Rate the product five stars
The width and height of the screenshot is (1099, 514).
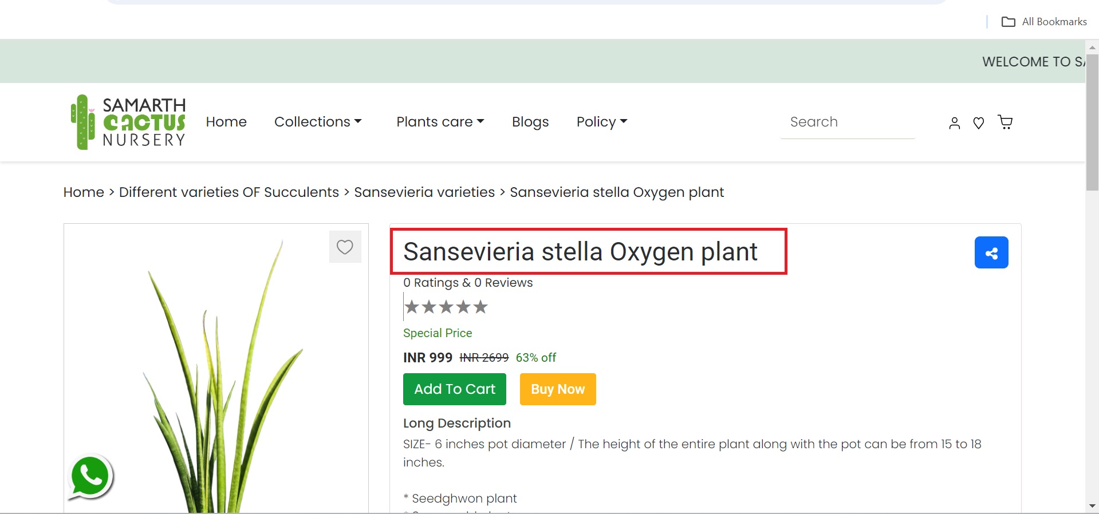480,307
